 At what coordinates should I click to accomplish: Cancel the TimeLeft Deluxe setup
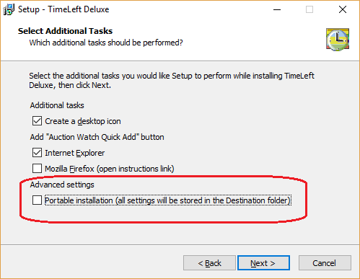pyautogui.click(x=325, y=263)
